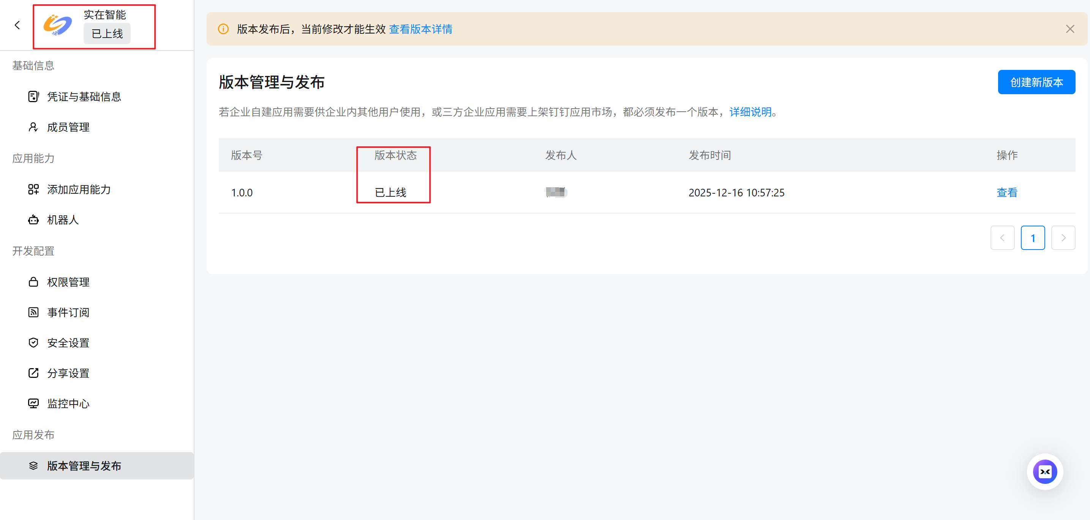The height and width of the screenshot is (520, 1090).
Task: Open the floating assistant chat icon
Action: pyautogui.click(x=1045, y=471)
